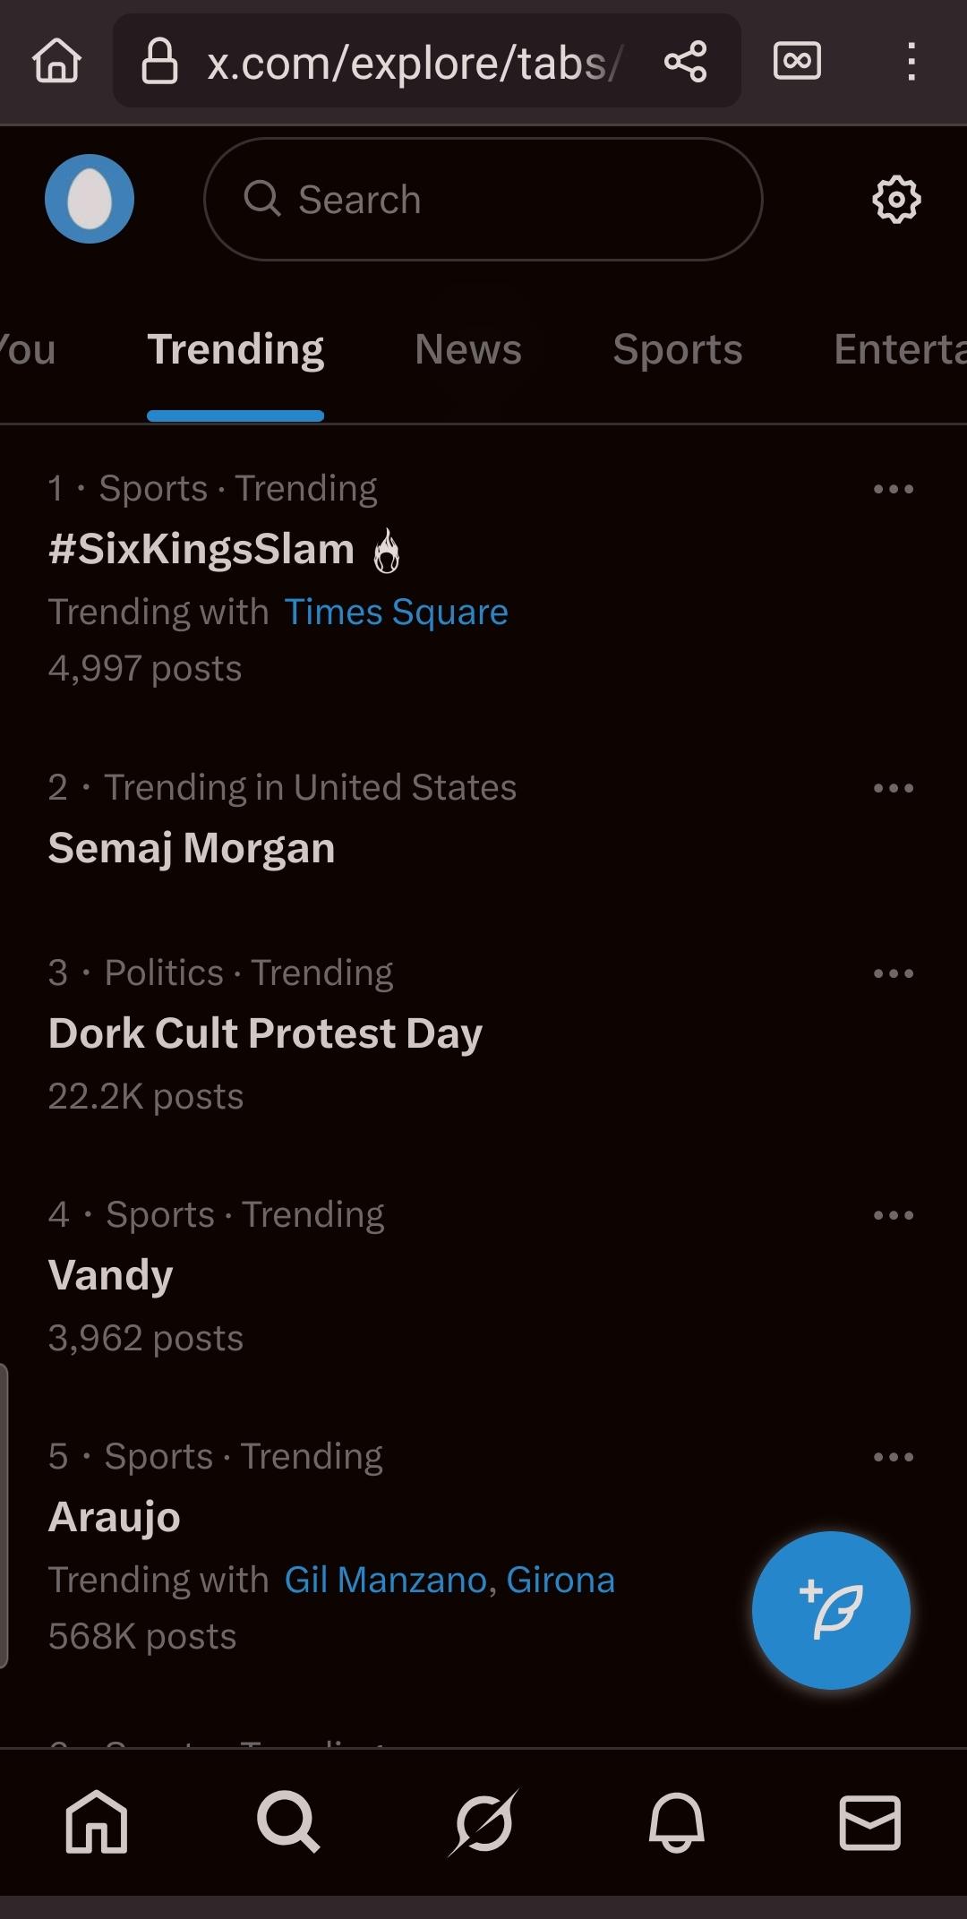Open profile egg avatar

pos(90,199)
